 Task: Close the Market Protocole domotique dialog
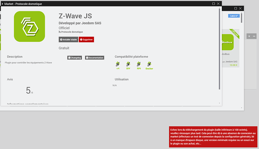pyautogui.click(x=218, y=4)
